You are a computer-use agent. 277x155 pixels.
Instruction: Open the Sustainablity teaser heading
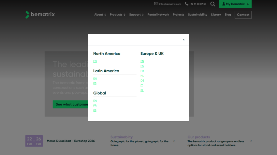point(122,137)
